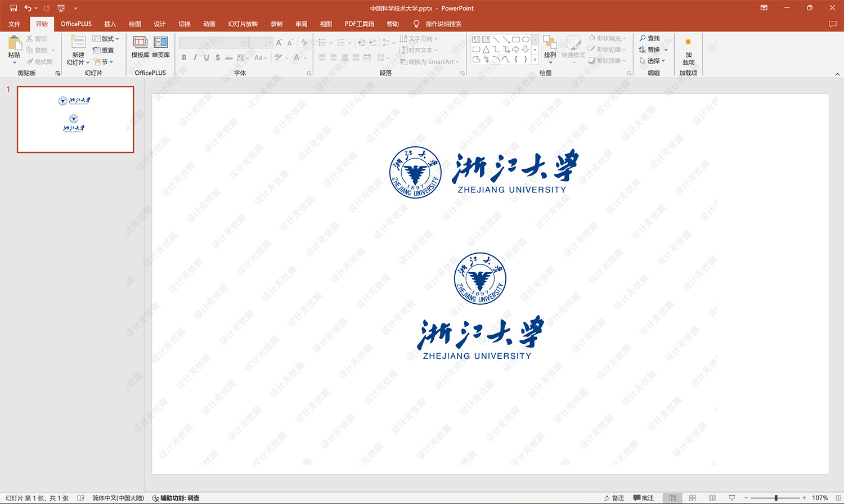Click the zoom in plus button
The height and width of the screenshot is (504, 844).
pyautogui.click(x=804, y=498)
